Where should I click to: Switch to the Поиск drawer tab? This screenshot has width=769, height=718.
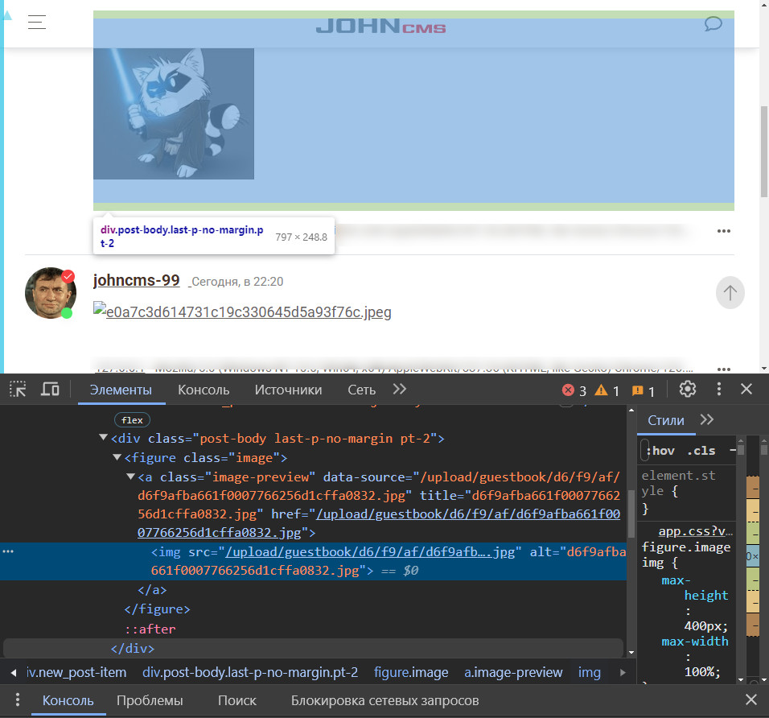coord(236,700)
